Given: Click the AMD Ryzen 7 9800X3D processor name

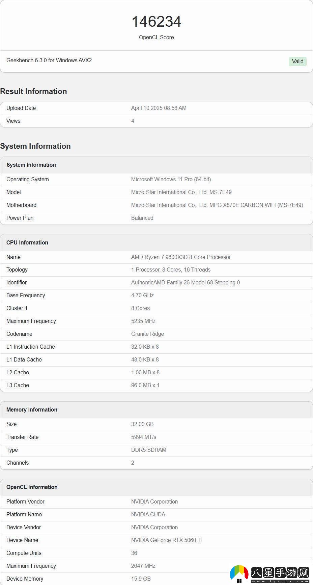Looking at the screenshot, I should point(181,257).
